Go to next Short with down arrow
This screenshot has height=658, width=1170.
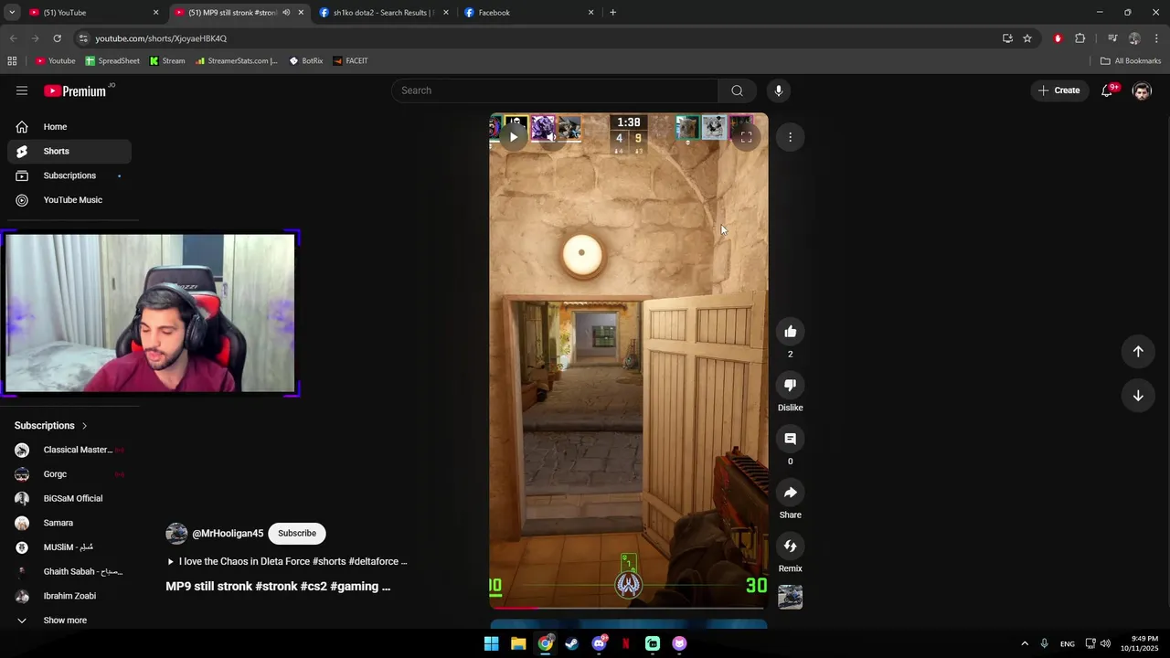click(x=1138, y=396)
